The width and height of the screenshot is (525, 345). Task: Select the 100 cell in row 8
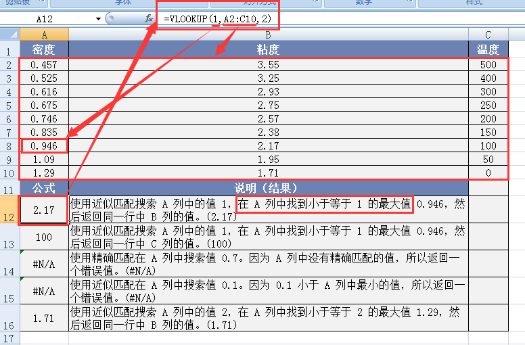pyautogui.click(x=488, y=146)
